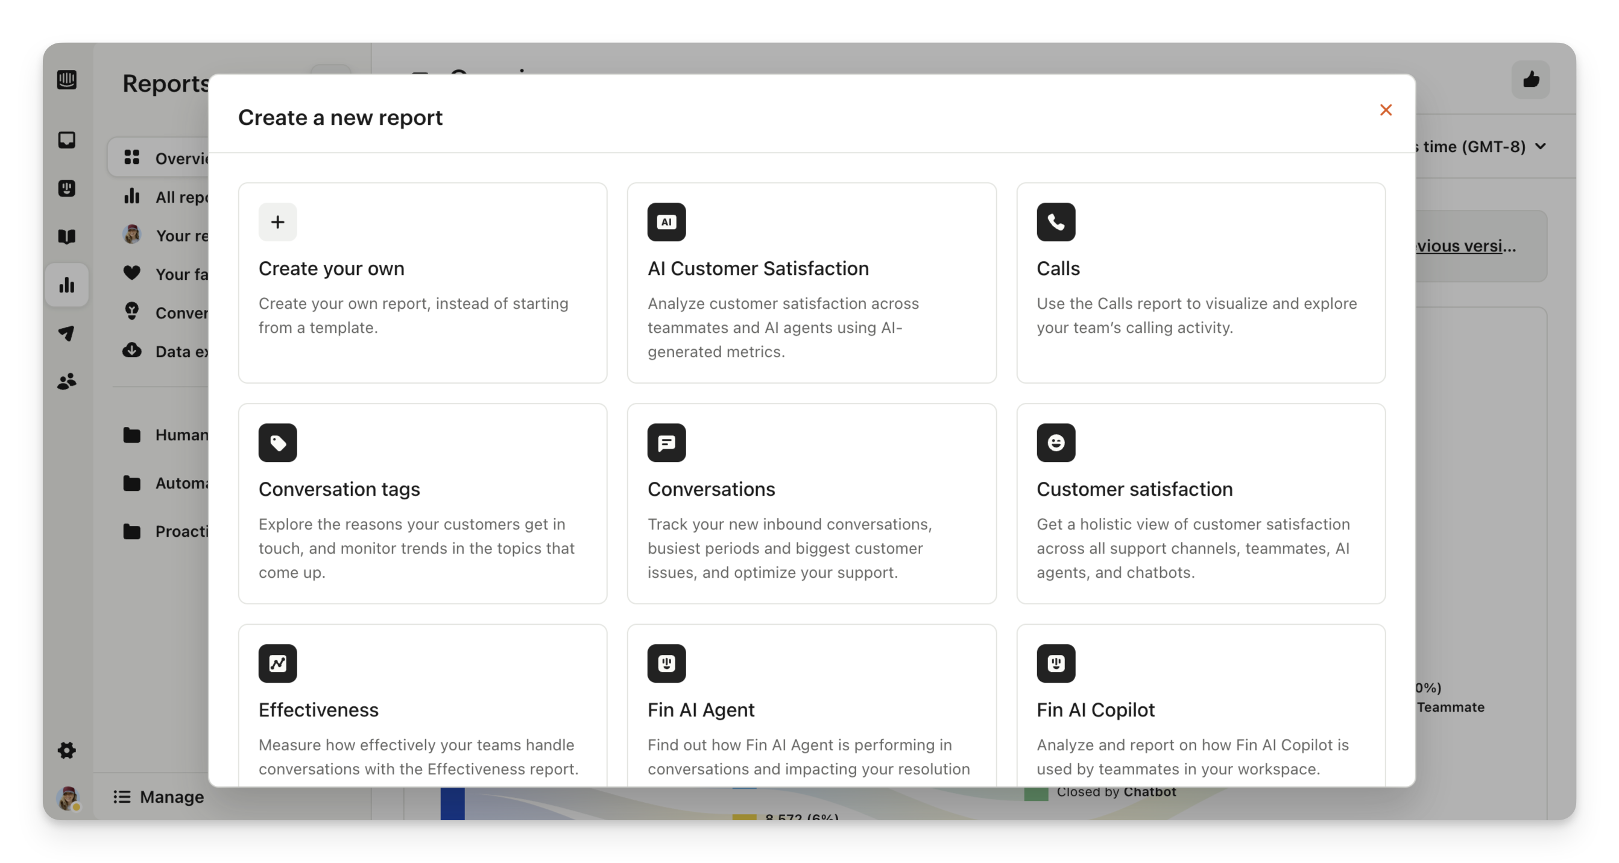Open Outbound paper plane icon in sidebar
The image size is (1619, 863).
pyautogui.click(x=66, y=333)
